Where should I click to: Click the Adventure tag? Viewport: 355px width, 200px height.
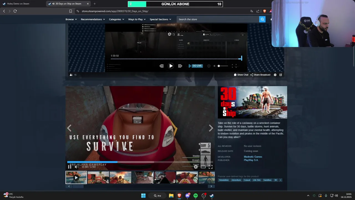click(x=236, y=180)
